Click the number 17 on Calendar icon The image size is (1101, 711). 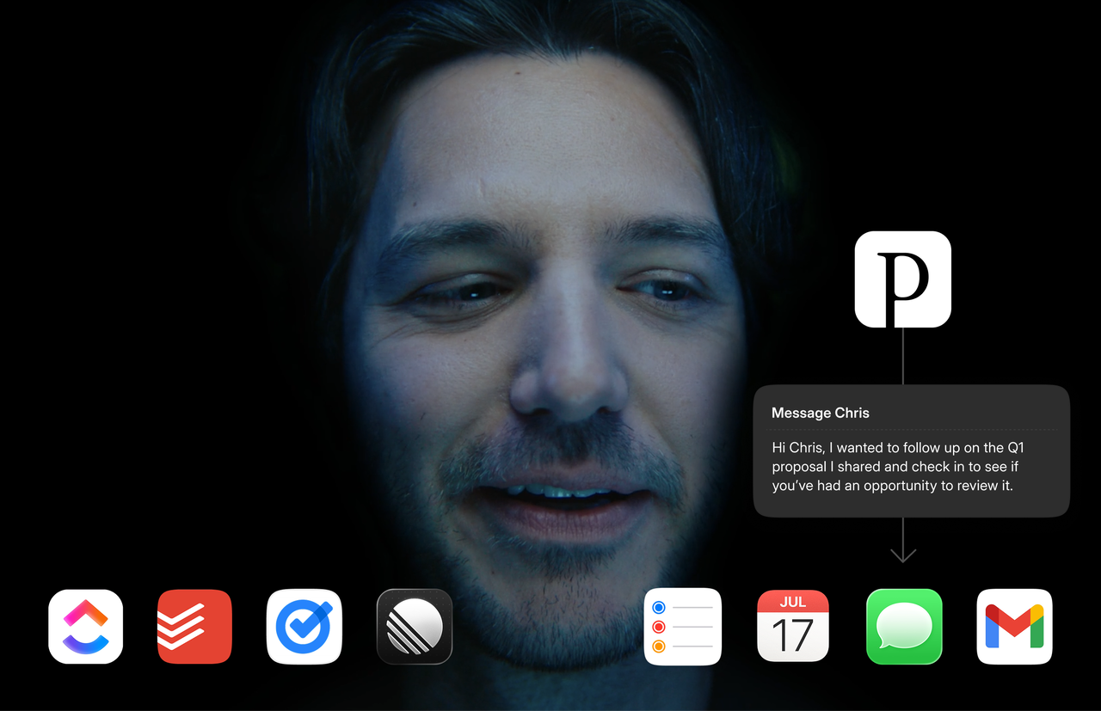792,637
